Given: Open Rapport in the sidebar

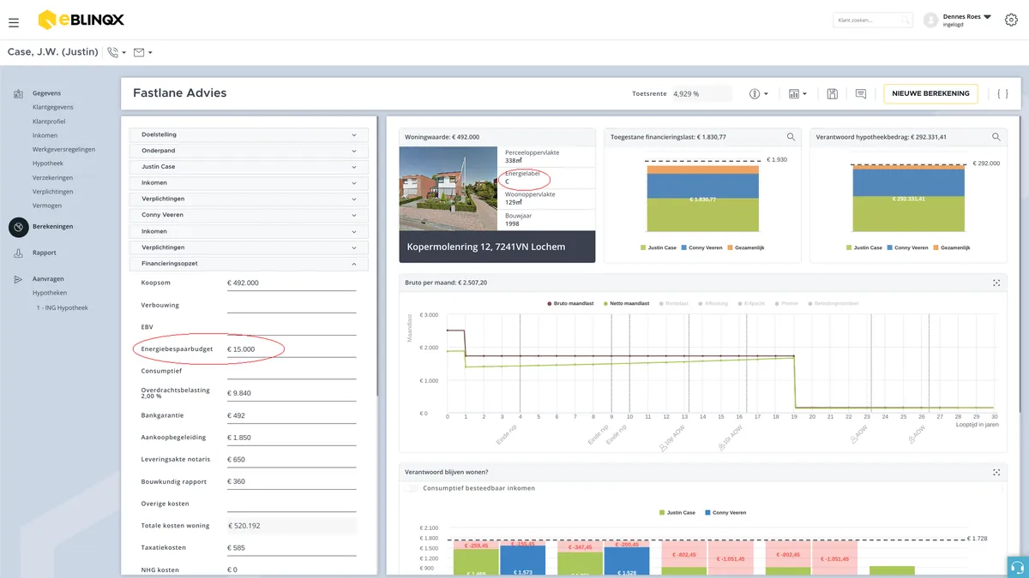Looking at the screenshot, I should coord(45,253).
